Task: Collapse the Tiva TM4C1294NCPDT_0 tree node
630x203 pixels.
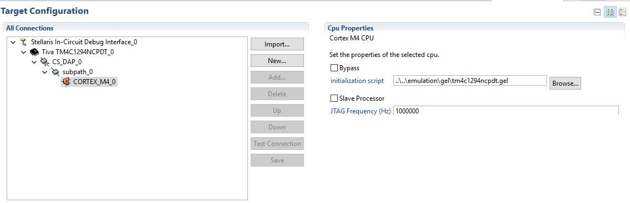Action: pos(24,52)
